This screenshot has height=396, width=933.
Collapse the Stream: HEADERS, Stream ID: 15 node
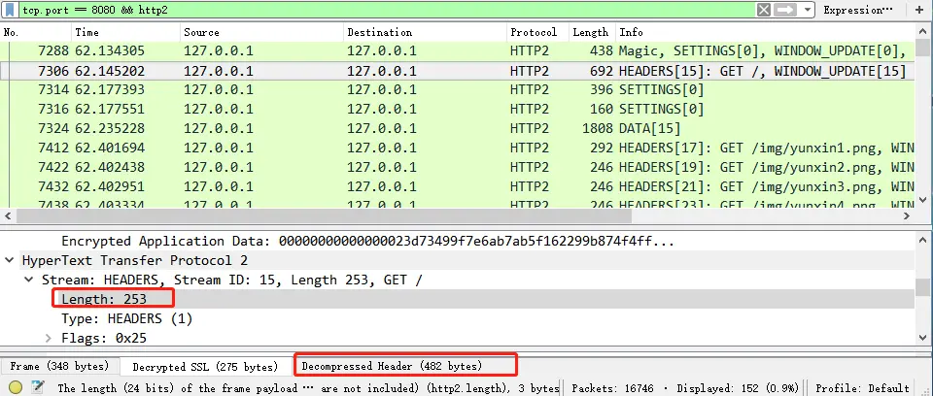[28, 280]
